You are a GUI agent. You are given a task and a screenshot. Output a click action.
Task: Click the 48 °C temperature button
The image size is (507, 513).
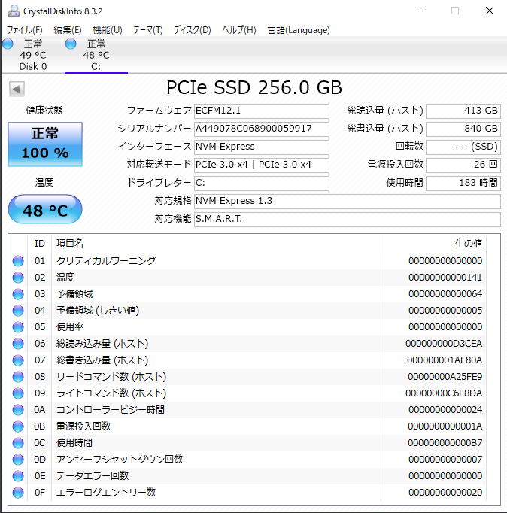coord(44,211)
